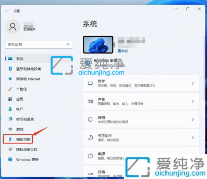Open 帐户 settings page
The height and width of the screenshot is (179, 207).
20,109
